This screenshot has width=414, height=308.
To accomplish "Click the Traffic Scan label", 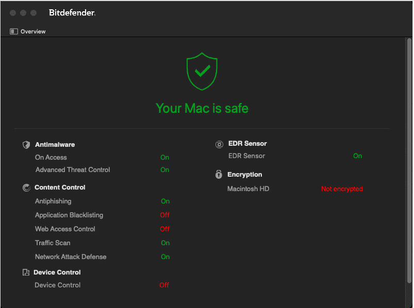I will pyautogui.click(x=53, y=243).
